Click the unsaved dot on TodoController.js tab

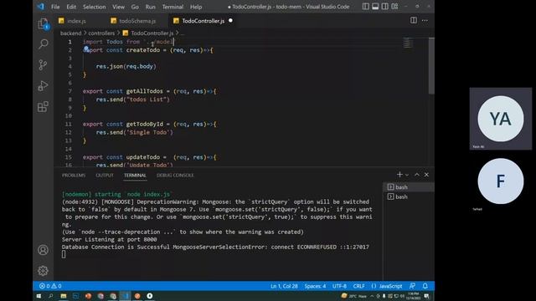[230, 20]
